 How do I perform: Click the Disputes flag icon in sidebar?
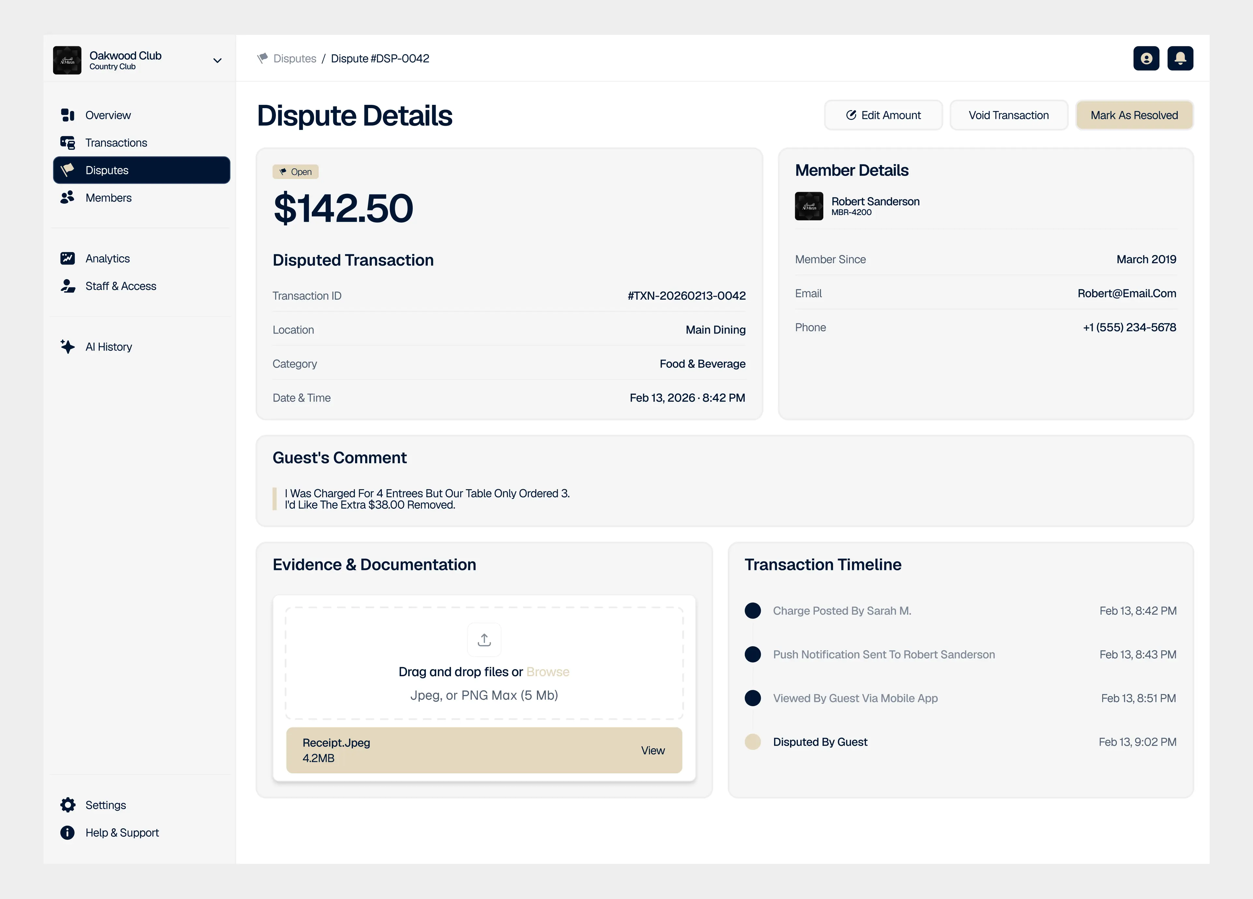click(68, 170)
